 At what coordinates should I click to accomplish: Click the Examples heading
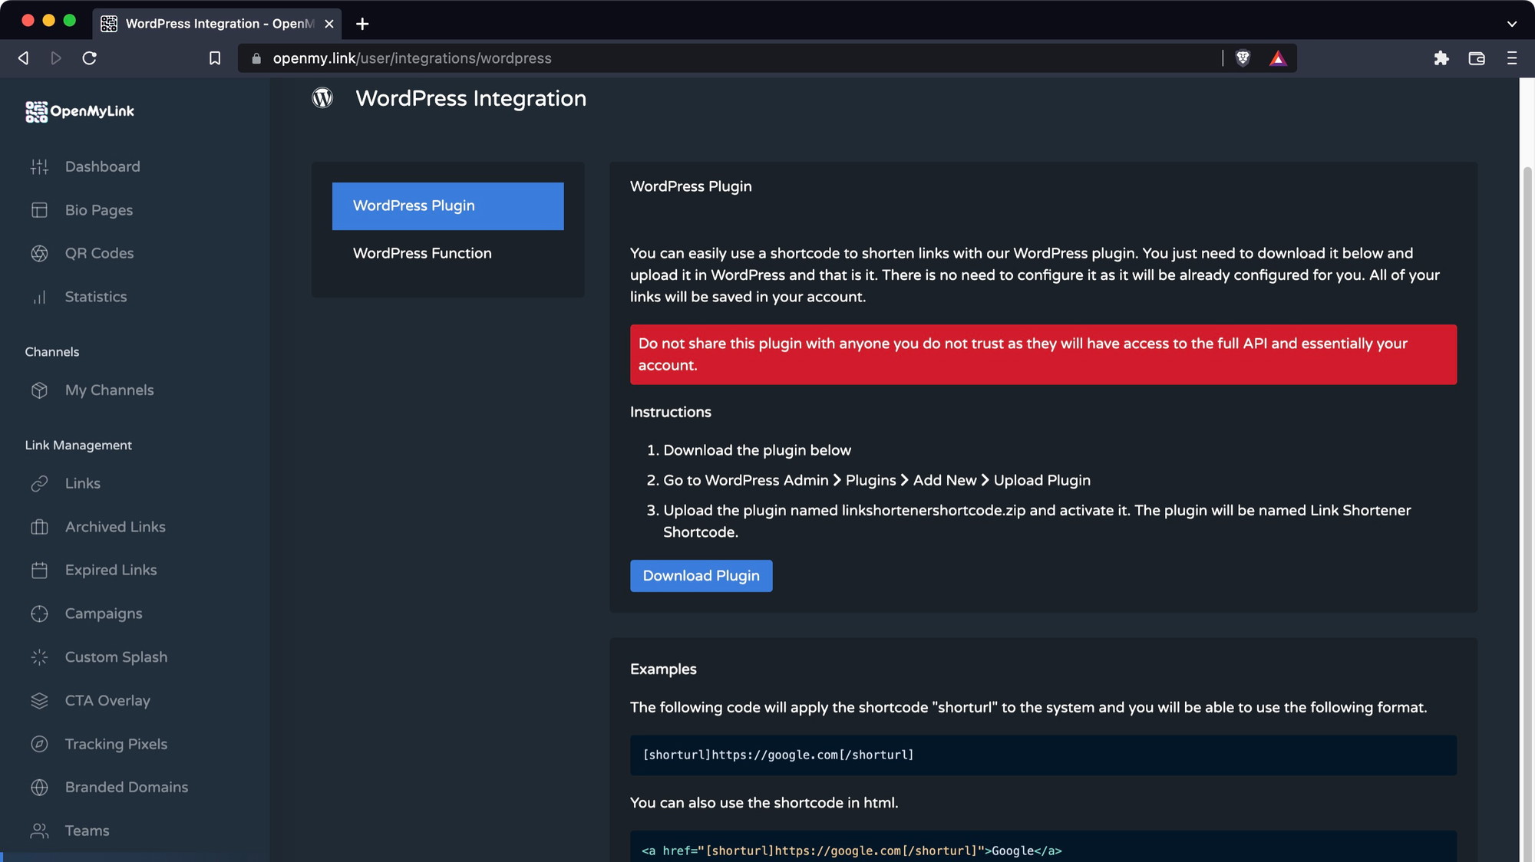coord(663,670)
